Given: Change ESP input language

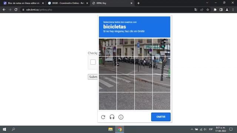Looking at the screenshot, I should pyautogui.click(x=211, y=129).
